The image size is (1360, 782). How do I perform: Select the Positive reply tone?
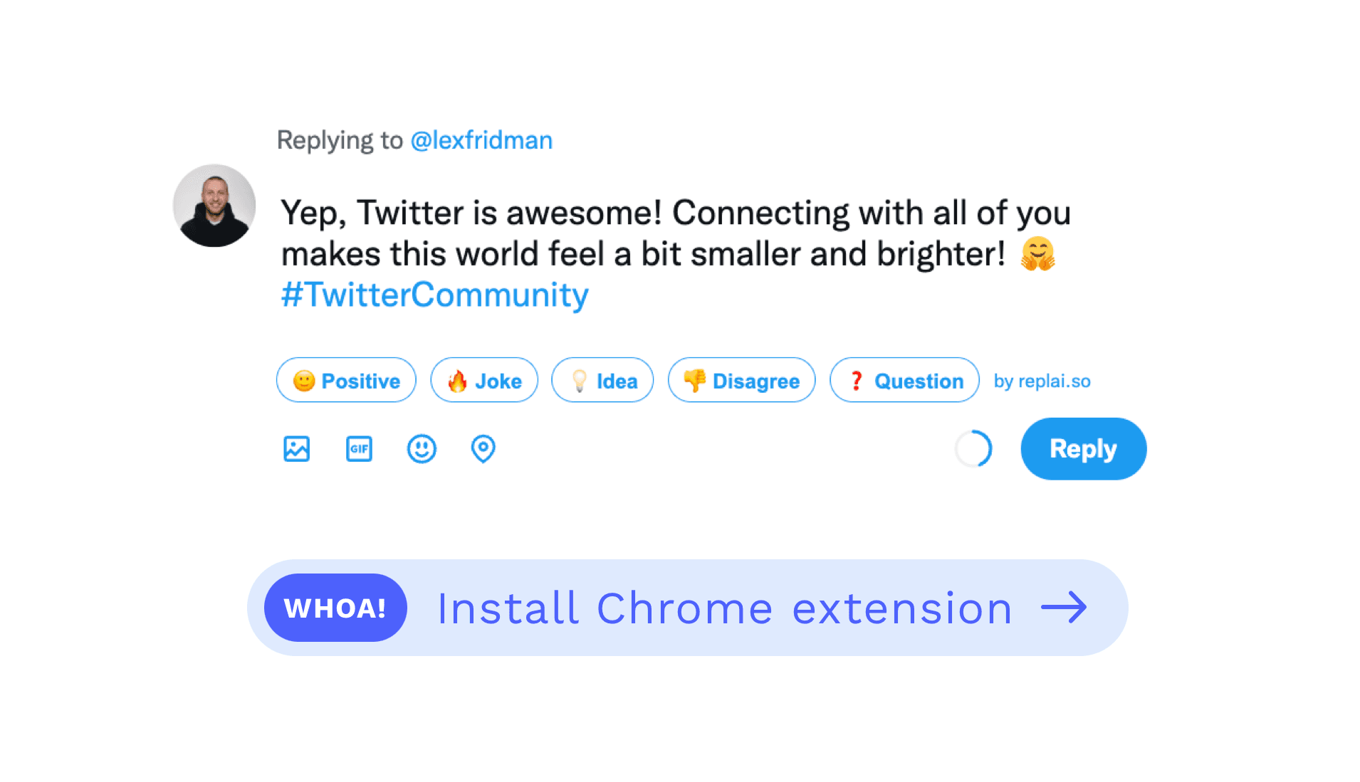(346, 381)
